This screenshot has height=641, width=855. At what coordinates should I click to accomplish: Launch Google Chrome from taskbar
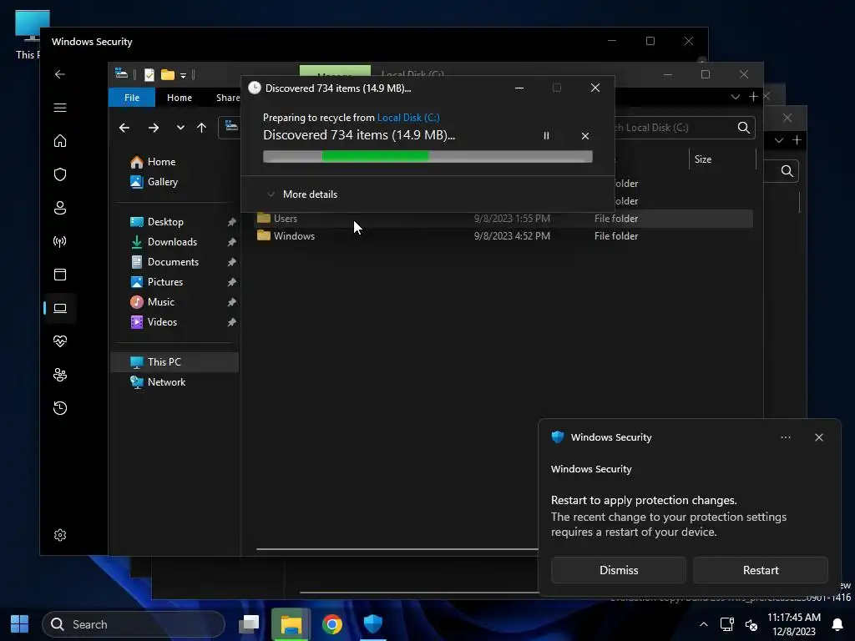point(332,624)
